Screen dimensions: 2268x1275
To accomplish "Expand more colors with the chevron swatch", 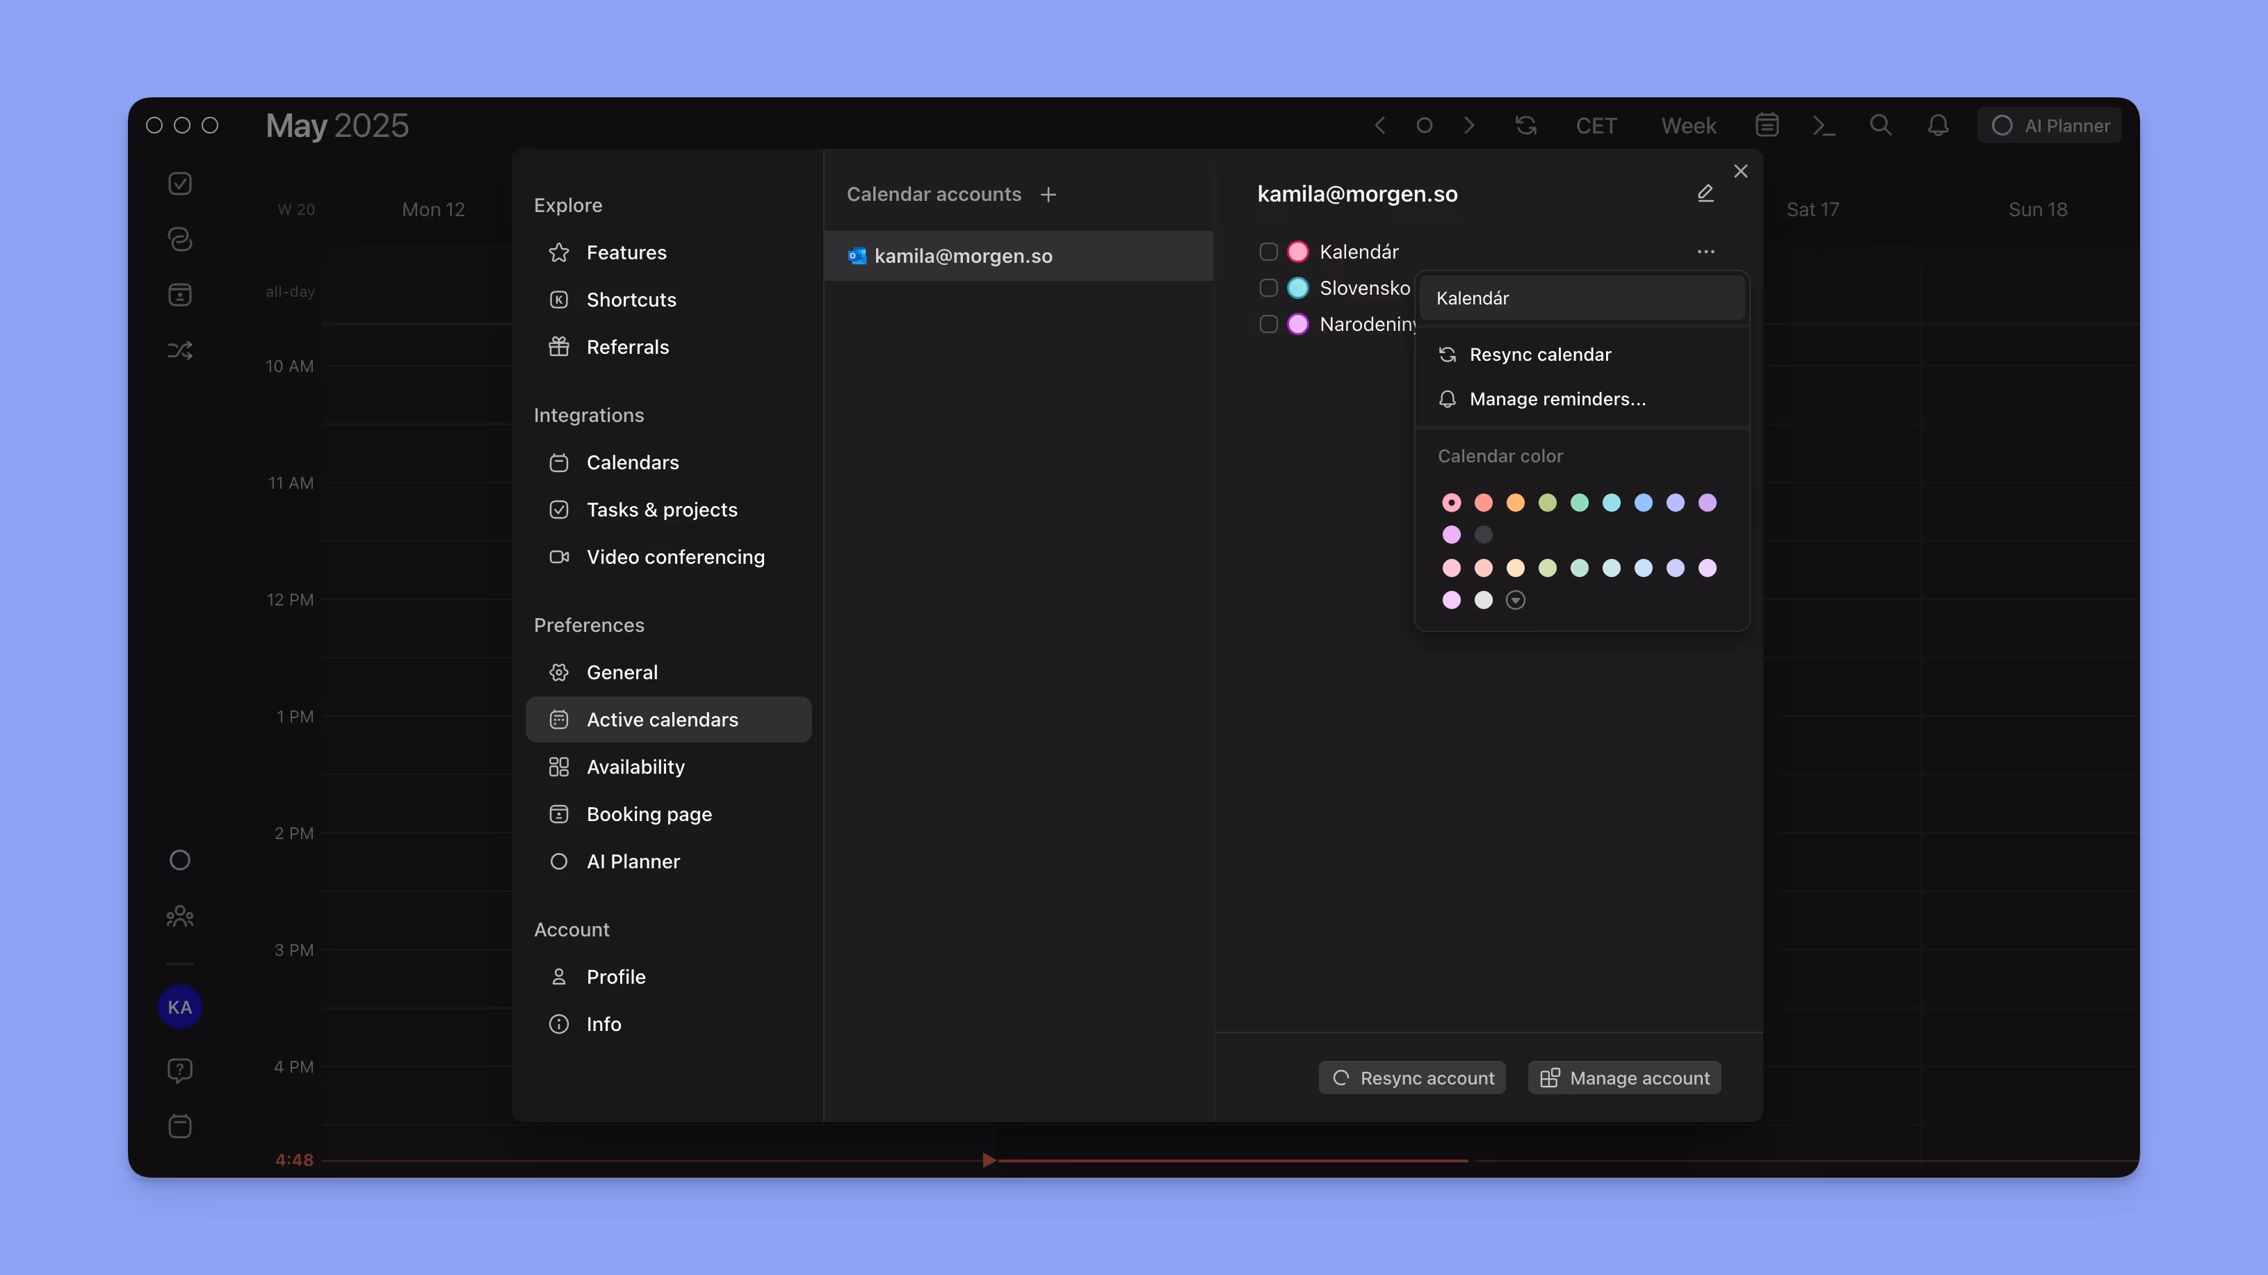I will click(1516, 600).
